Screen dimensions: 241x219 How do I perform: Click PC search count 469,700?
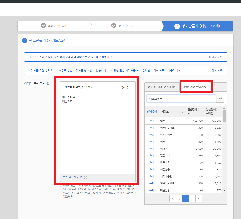tap(198, 121)
